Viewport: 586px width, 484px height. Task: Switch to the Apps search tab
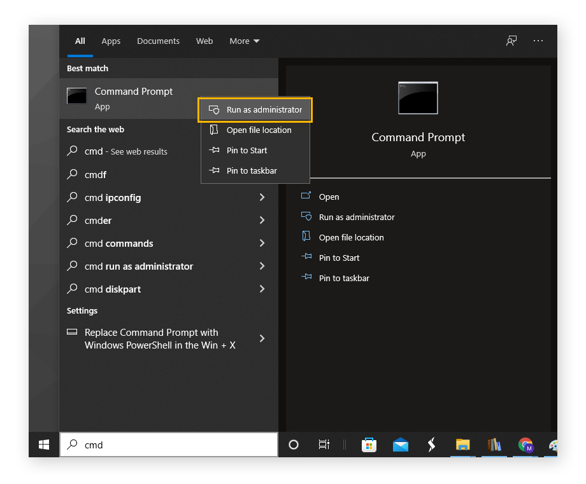[111, 41]
